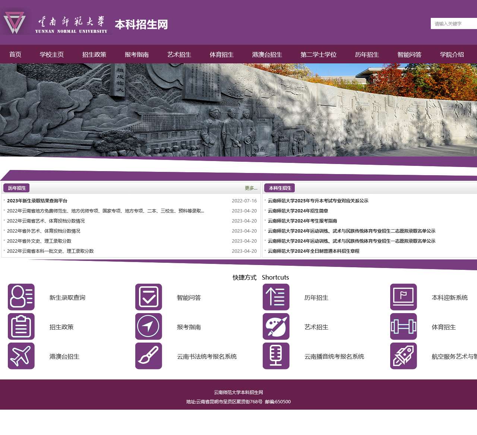The width and height of the screenshot is (477, 435).
Task: Open 学校主页 navigation item
Action: point(52,54)
